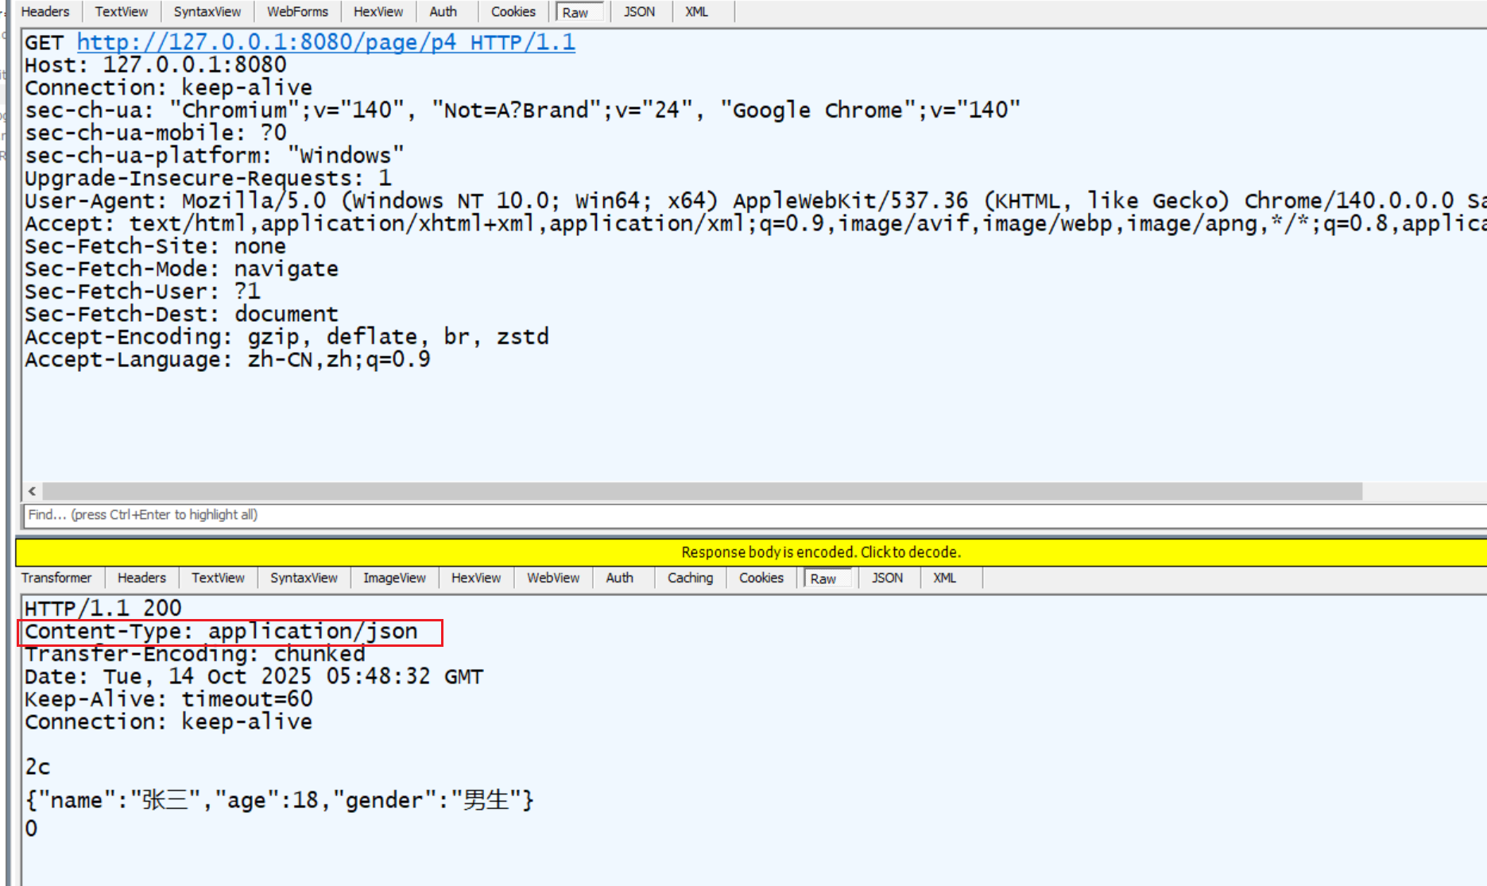Screen dimensions: 1487x886
Task: Click 'sec-ch-ua-platform: "Windows"' line
Action: 215,155
